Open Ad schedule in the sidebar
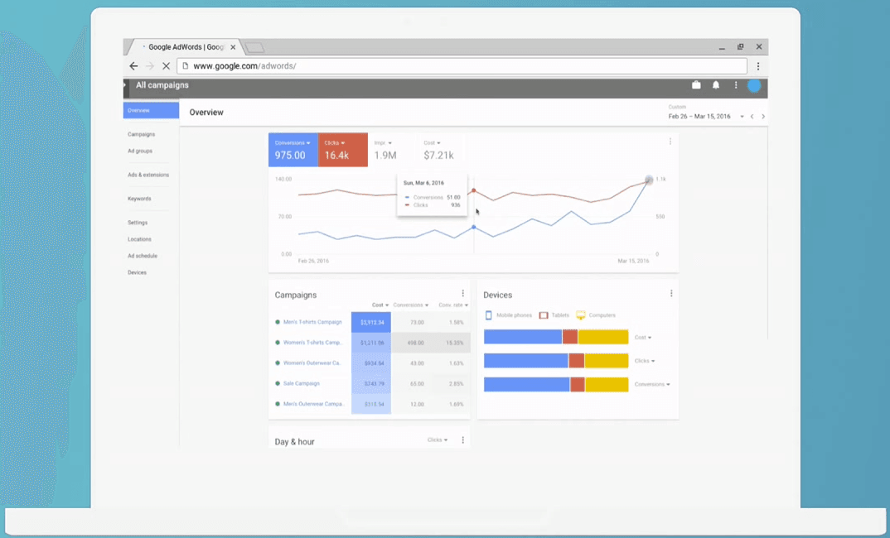 pos(143,256)
